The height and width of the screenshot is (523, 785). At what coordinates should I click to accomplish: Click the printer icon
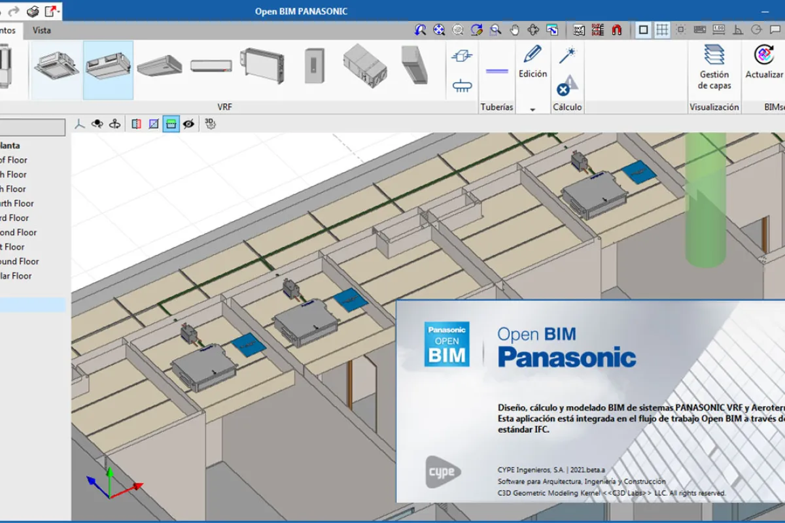click(x=33, y=11)
